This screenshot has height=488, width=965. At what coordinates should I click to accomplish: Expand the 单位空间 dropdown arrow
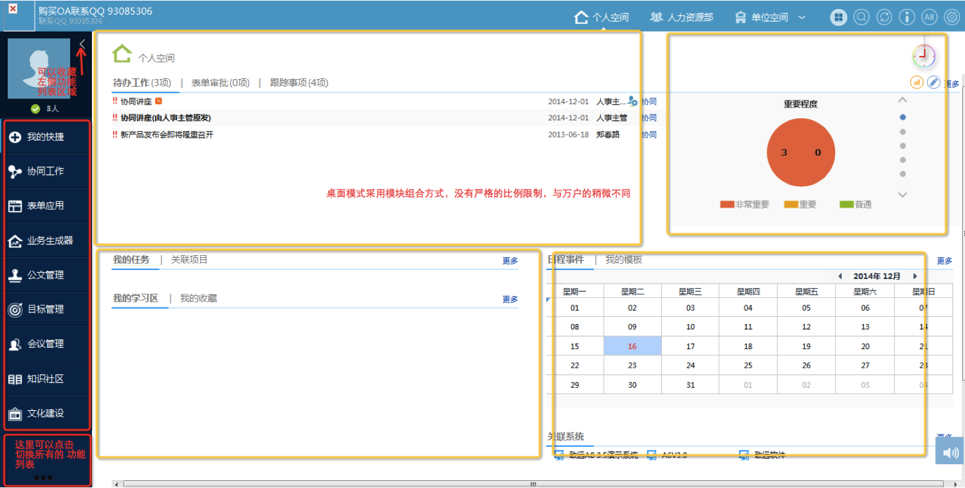click(x=802, y=17)
